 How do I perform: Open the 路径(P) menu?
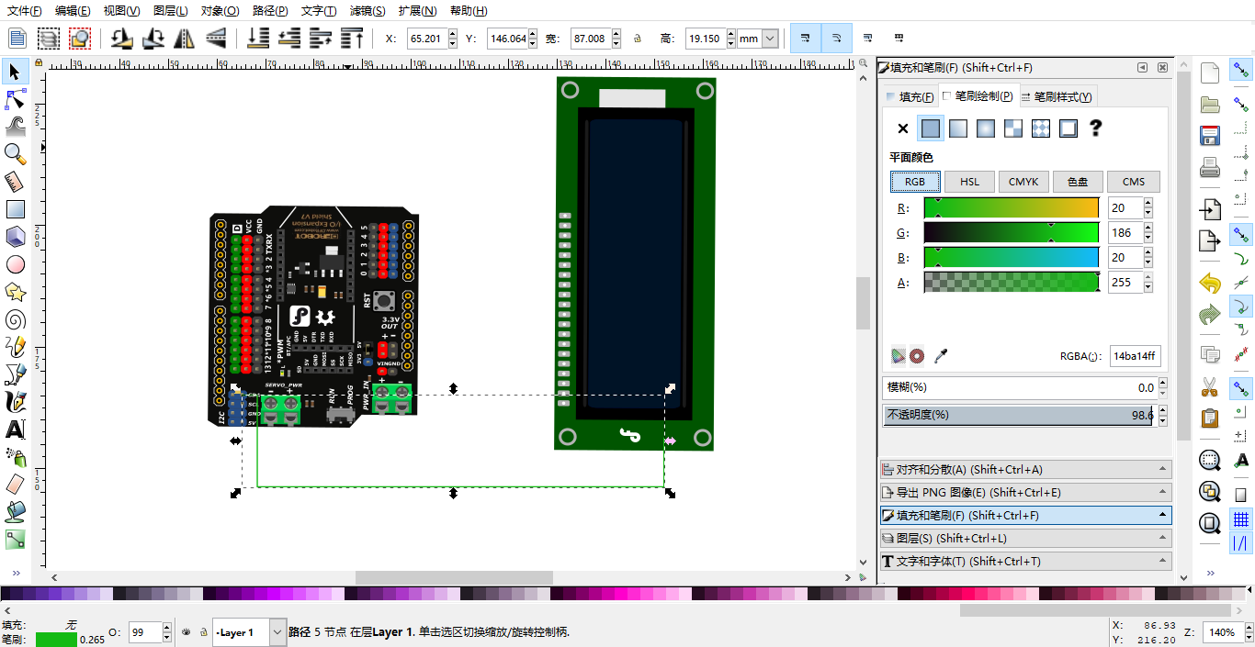coord(268,11)
